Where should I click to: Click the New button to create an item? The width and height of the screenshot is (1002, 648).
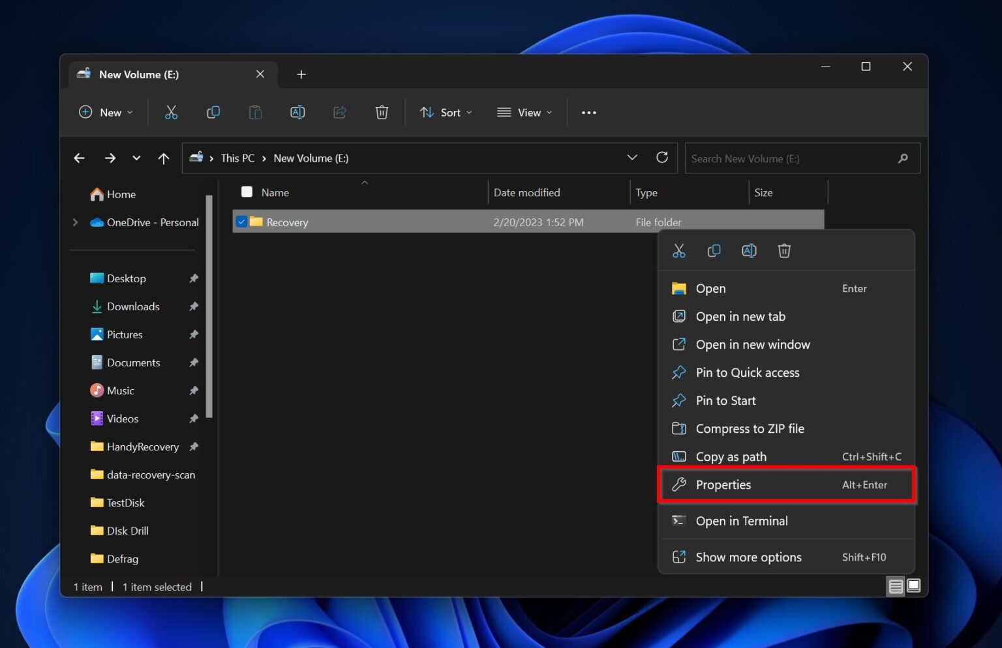(x=106, y=112)
